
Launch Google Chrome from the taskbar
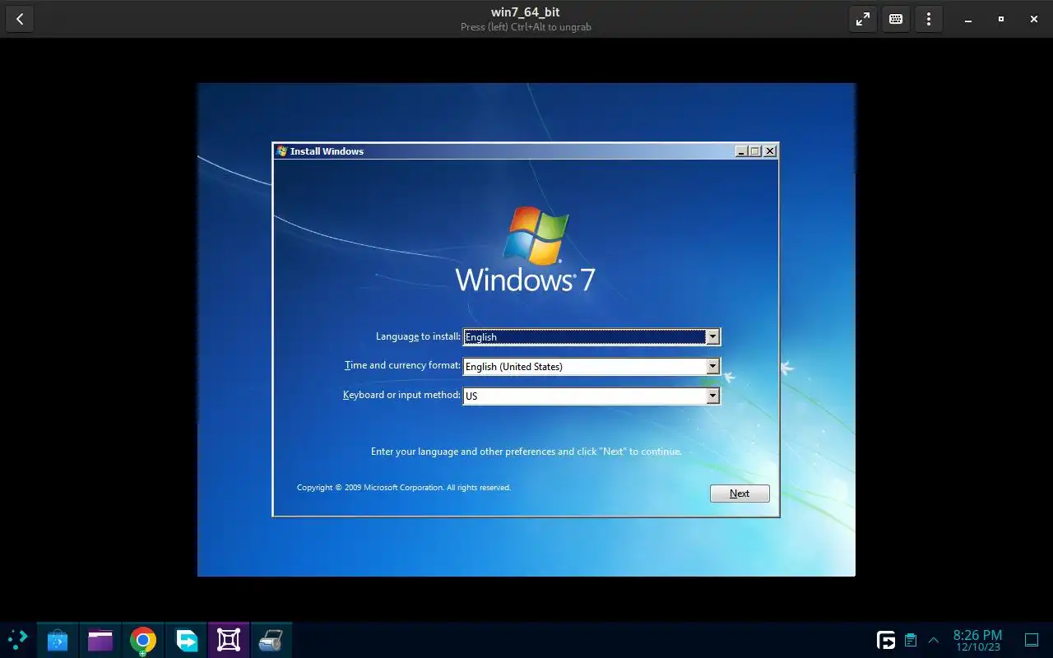(143, 640)
